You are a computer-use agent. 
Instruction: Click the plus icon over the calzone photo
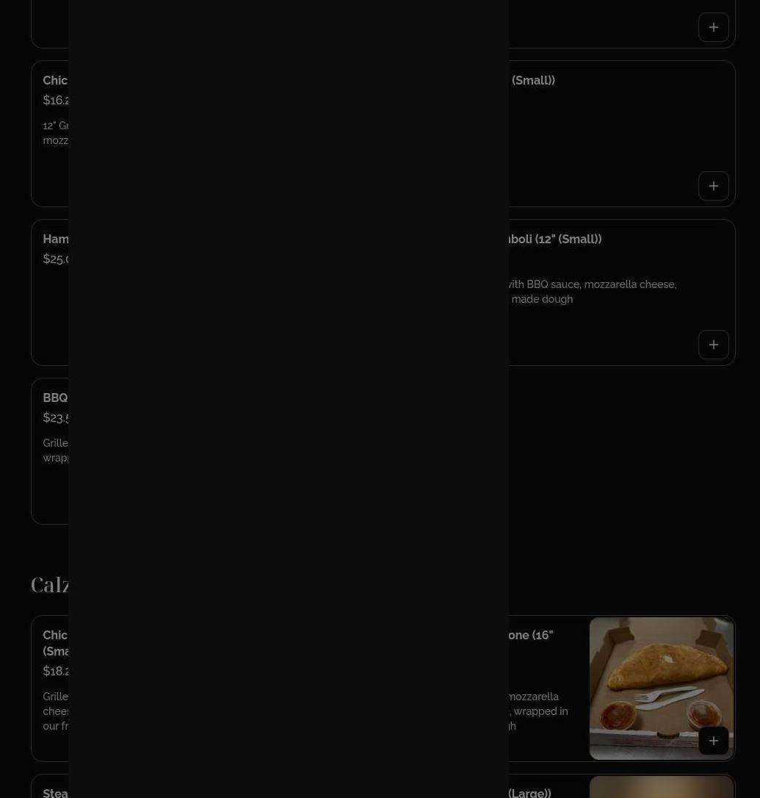coord(713,741)
